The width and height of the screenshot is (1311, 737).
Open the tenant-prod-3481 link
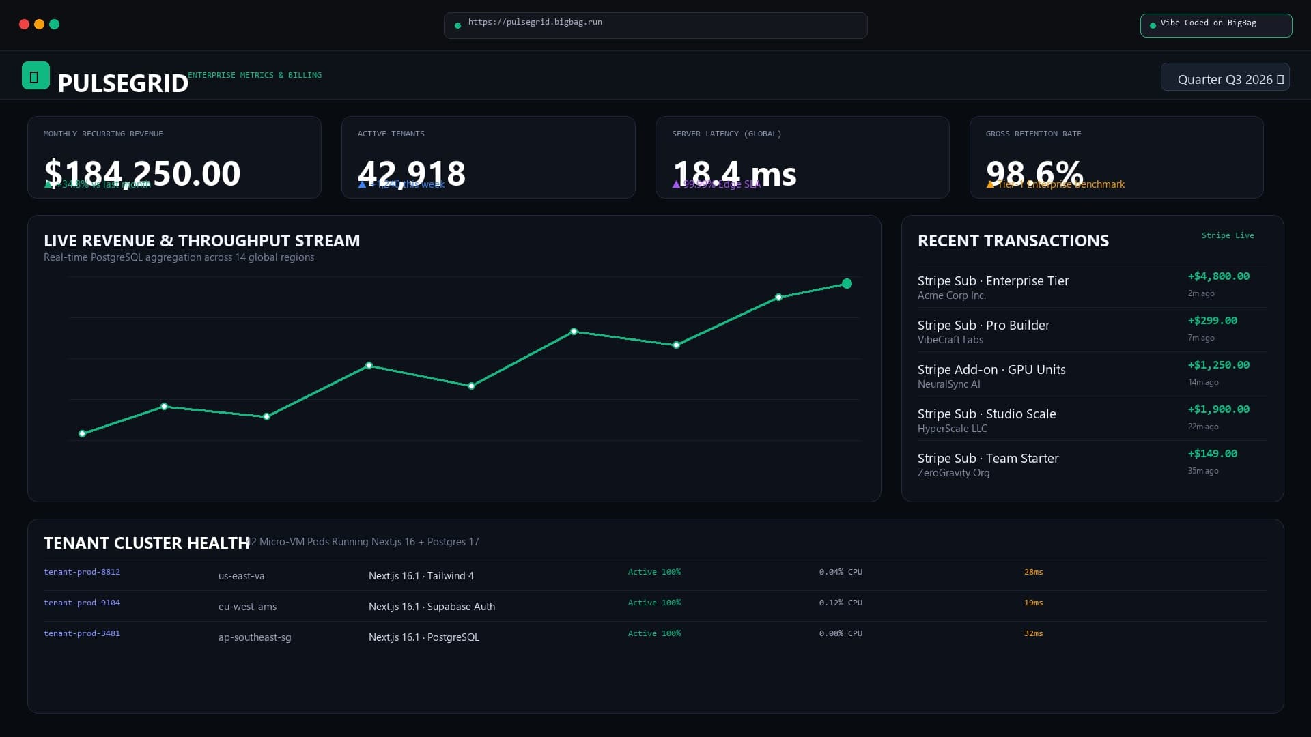[x=82, y=633]
